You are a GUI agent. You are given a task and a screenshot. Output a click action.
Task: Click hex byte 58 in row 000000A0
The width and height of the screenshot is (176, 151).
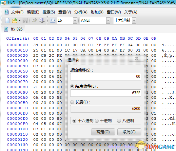59,97
